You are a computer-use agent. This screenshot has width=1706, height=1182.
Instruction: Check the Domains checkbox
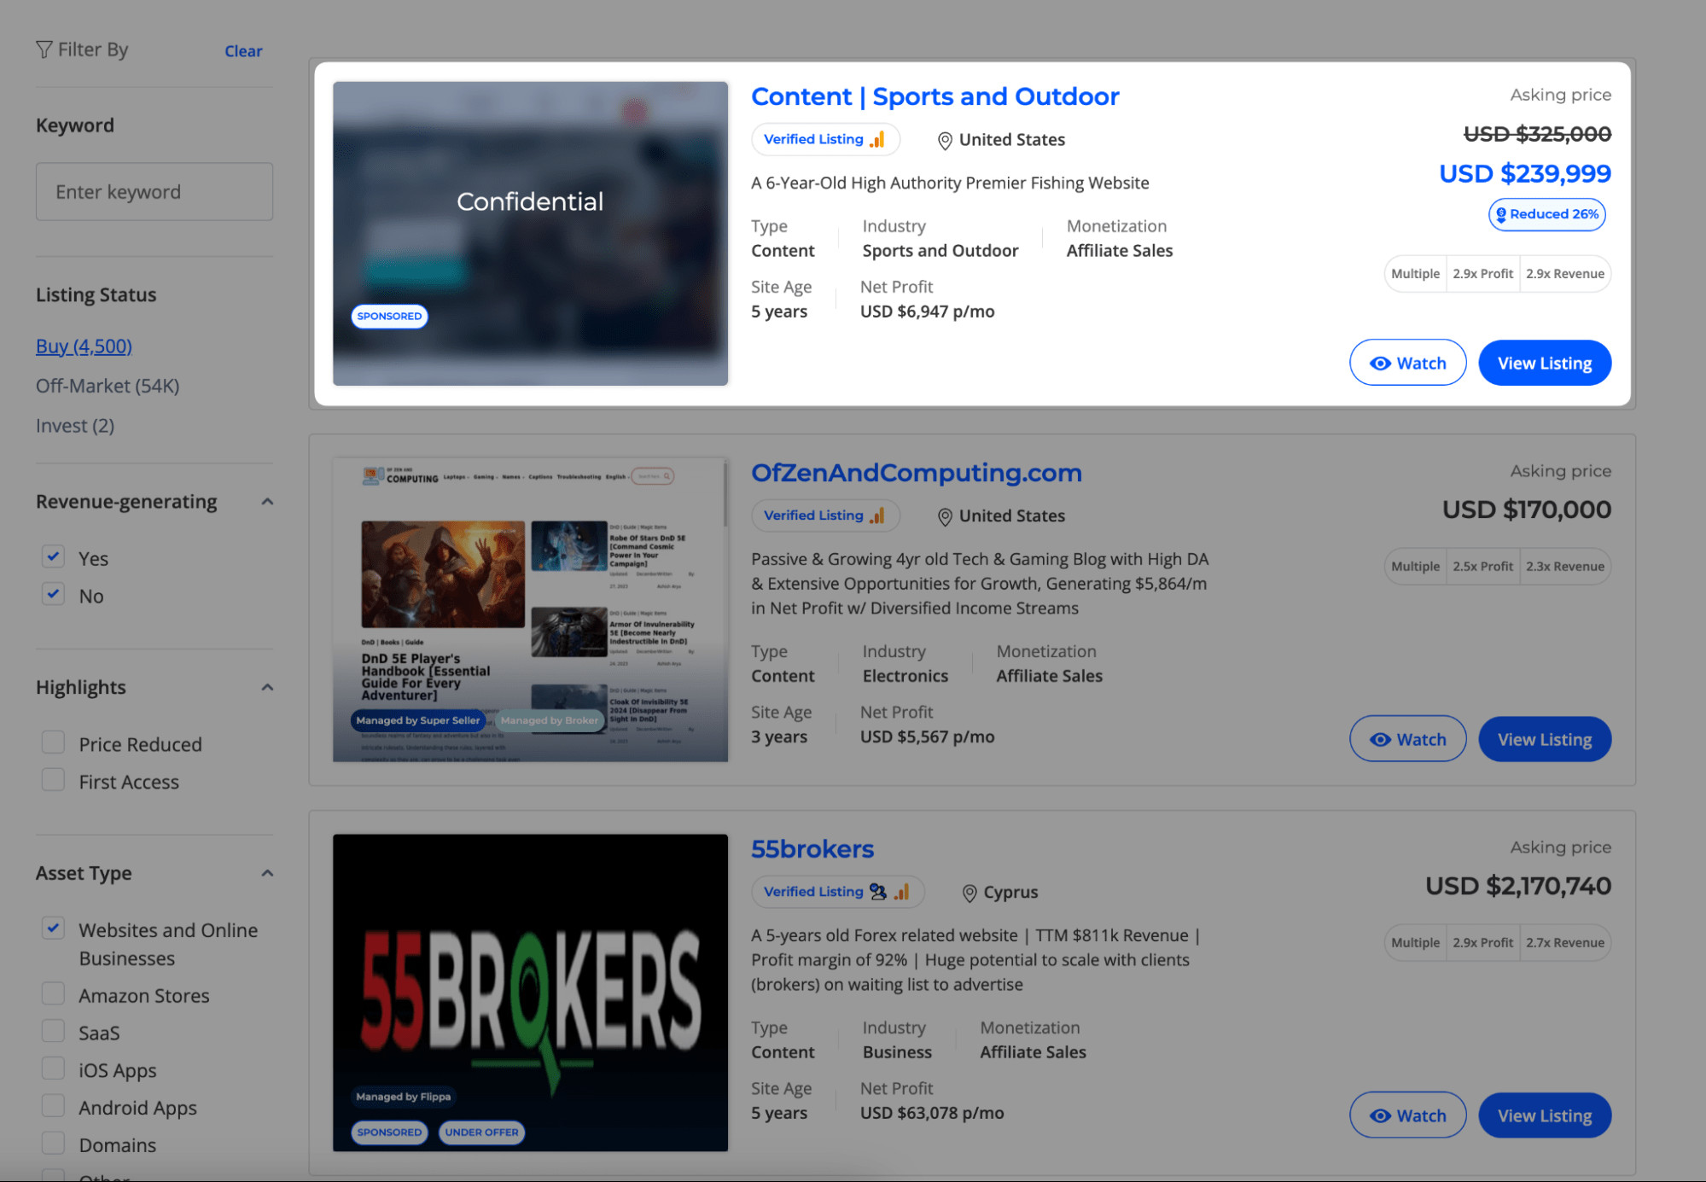53,1144
